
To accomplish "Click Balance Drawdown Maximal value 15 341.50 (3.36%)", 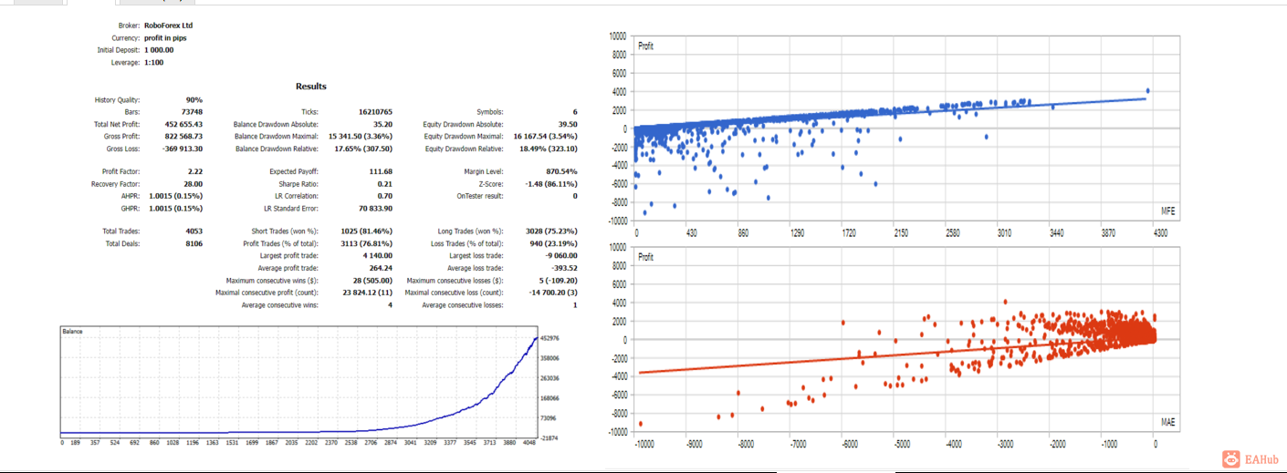I will click(x=361, y=137).
